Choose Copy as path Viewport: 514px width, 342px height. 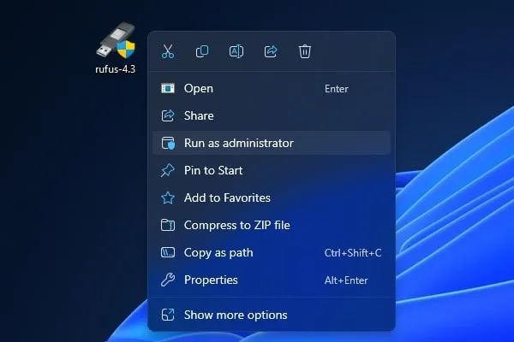(x=218, y=252)
